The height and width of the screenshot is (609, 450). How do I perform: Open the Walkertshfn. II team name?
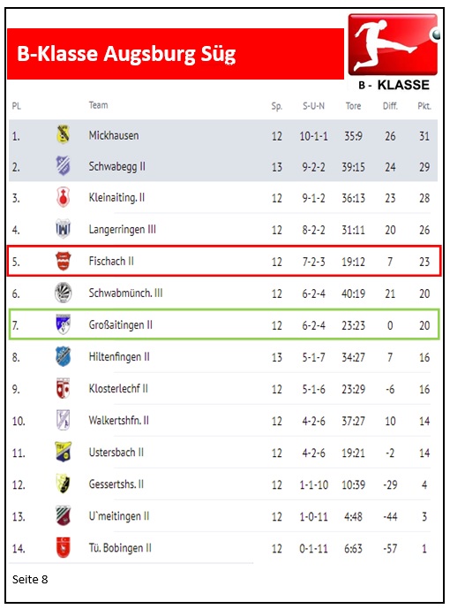tap(118, 420)
